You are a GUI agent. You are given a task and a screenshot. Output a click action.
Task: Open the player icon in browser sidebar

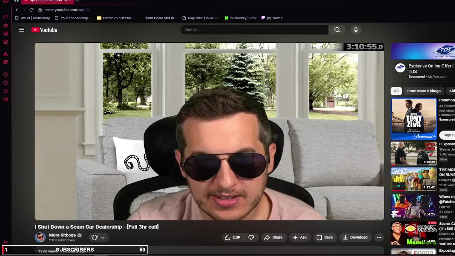click(6, 75)
